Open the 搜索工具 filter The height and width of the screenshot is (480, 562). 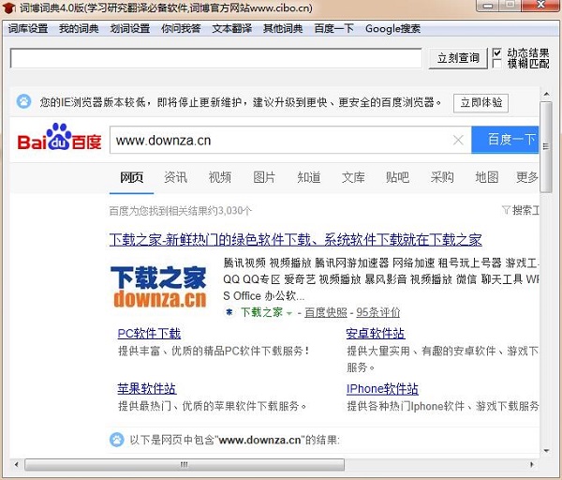(x=521, y=210)
